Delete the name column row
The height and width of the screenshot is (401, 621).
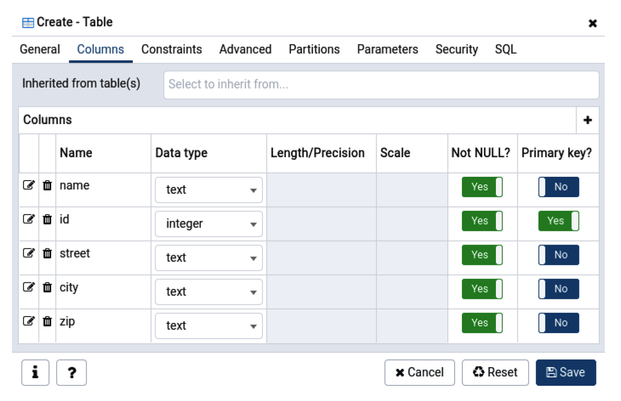[x=47, y=185]
